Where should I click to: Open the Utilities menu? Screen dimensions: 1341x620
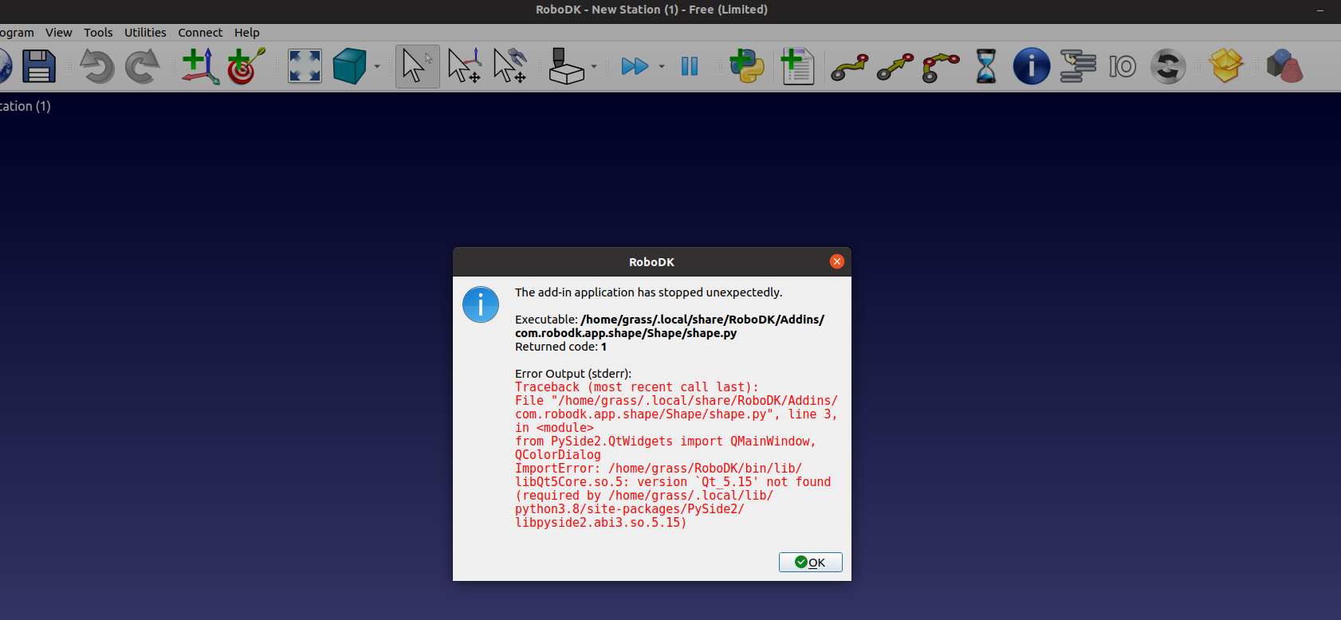pos(145,33)
